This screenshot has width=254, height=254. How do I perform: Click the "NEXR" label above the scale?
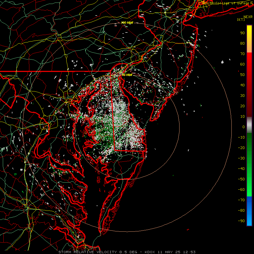[248, 17]
